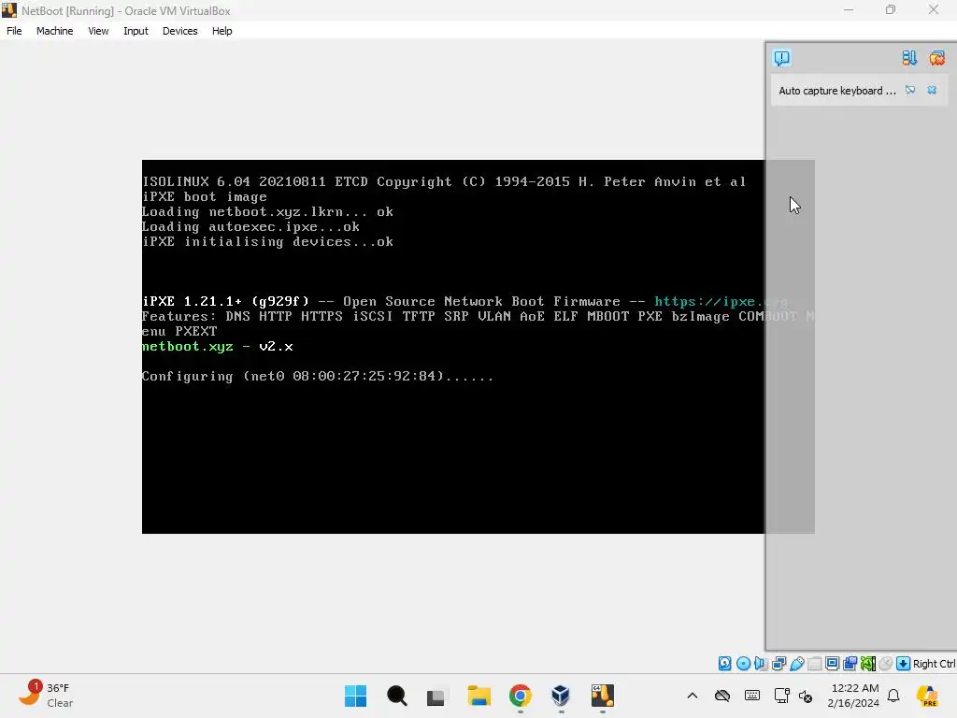
Task: Click the network tray icon
Action: [781, 696]
